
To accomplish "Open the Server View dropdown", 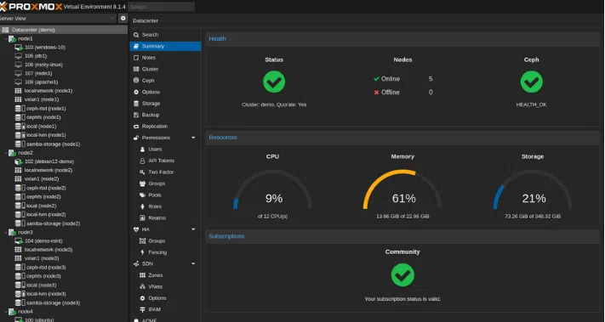I will point(58,18).
